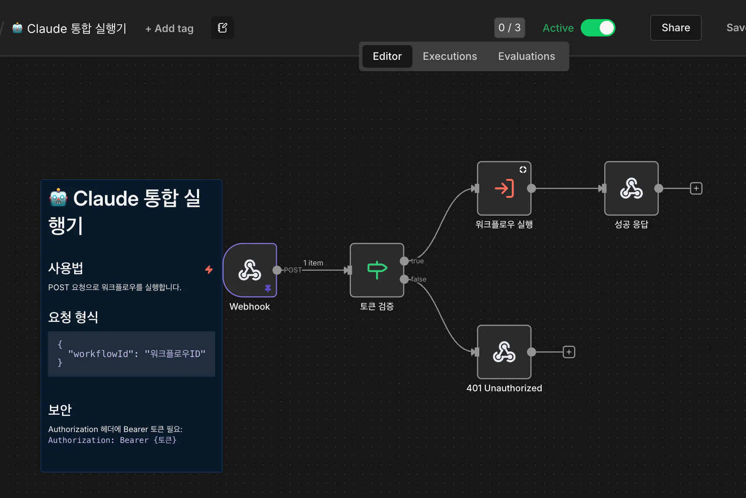Click the true output handle of 토큰 검증
Screen dimensions: 746x498
(404, 261)
